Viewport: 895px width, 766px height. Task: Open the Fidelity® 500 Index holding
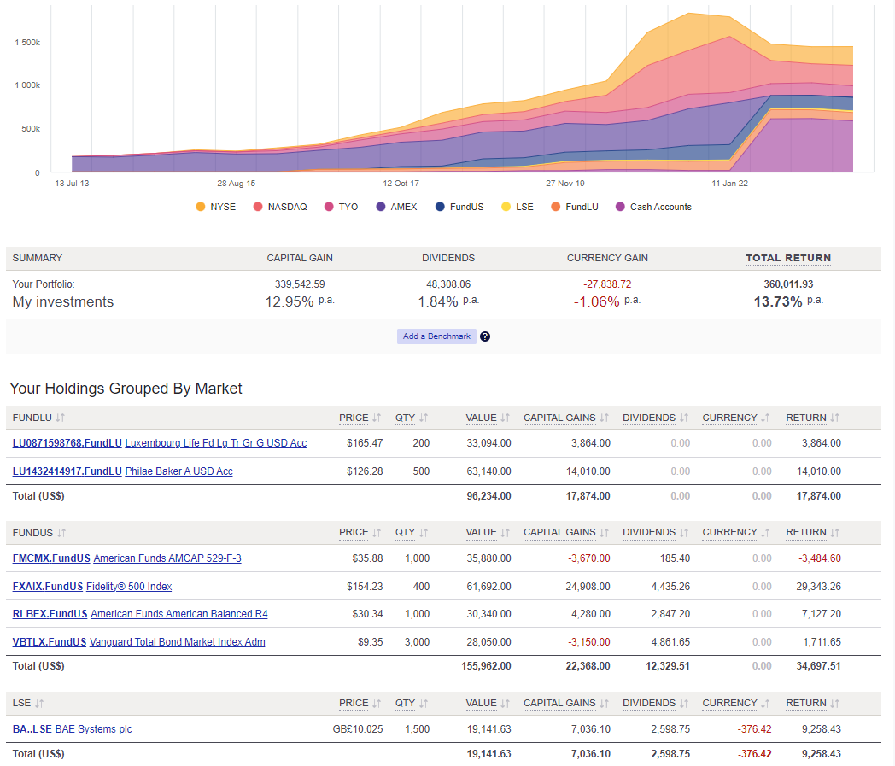point(128,587)
